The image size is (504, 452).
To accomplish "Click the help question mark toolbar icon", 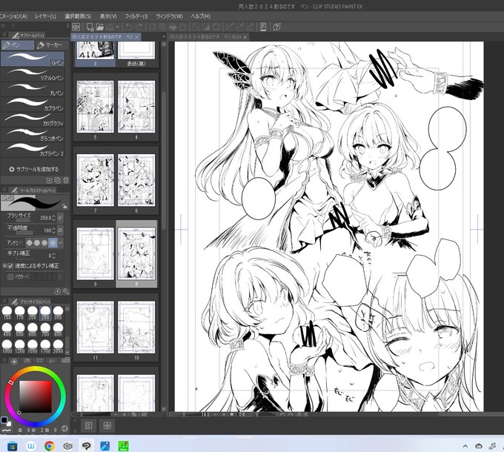I will click(x=276, y=27).
